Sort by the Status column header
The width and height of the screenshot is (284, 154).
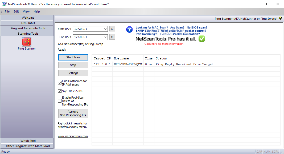[217, 58]
